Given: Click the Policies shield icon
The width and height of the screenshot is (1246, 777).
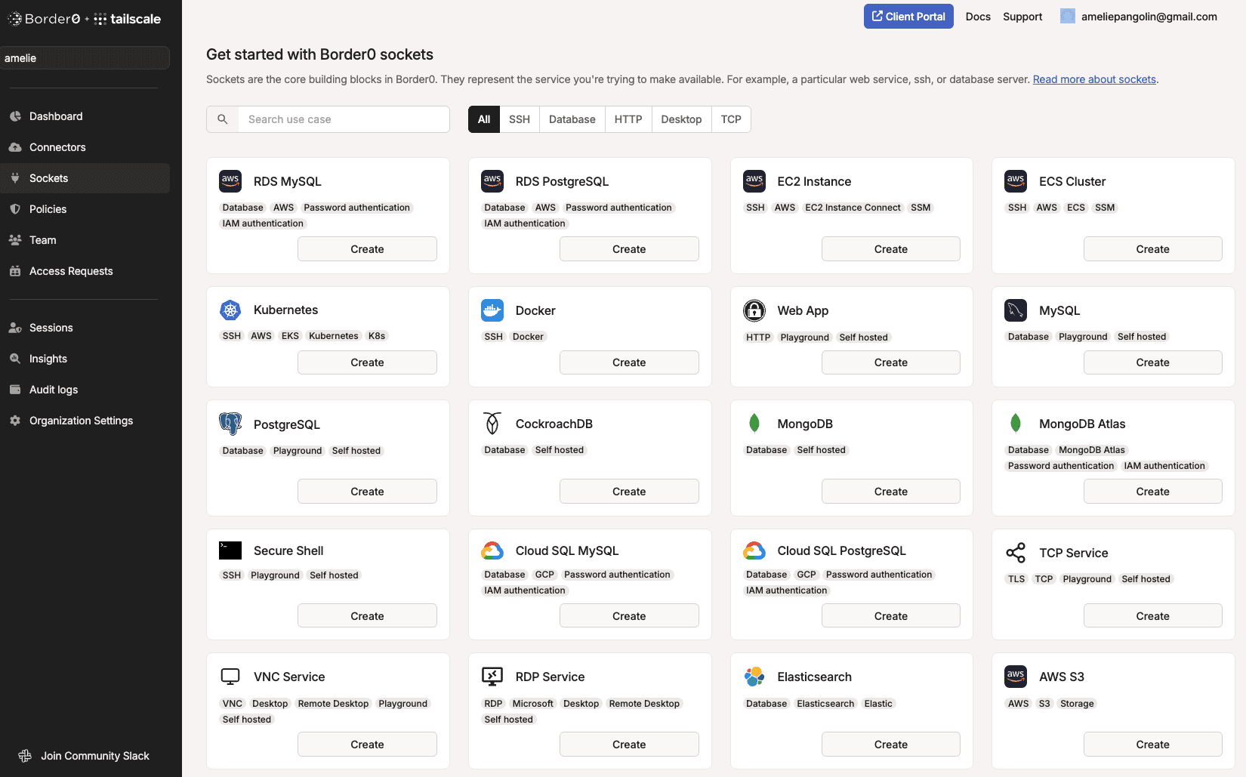Looking at the screenshot, I should pyautogui.click(x=15, y=209).
